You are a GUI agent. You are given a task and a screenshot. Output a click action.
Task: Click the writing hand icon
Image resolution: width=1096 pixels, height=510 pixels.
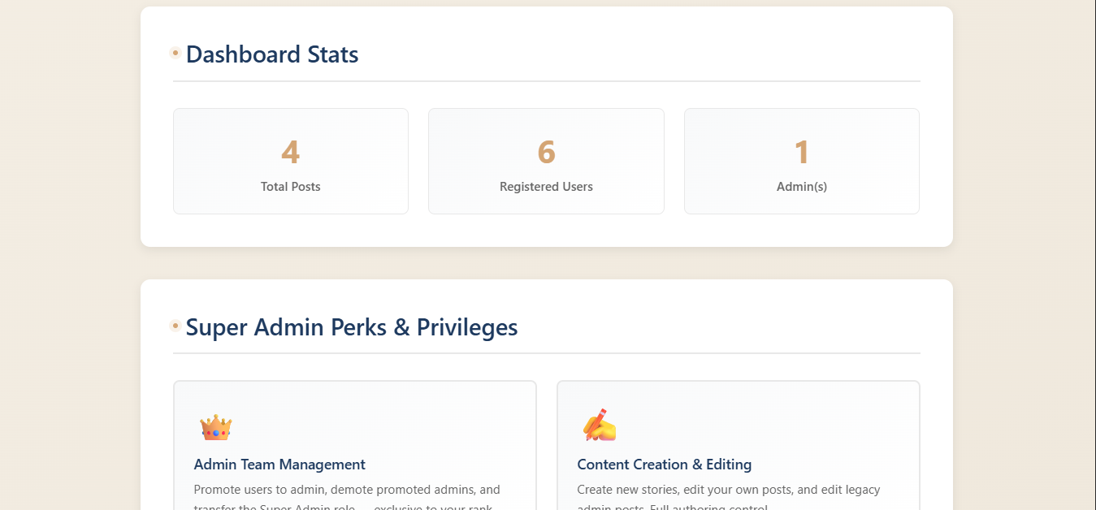pyautogui.click(x=600, y=426)
